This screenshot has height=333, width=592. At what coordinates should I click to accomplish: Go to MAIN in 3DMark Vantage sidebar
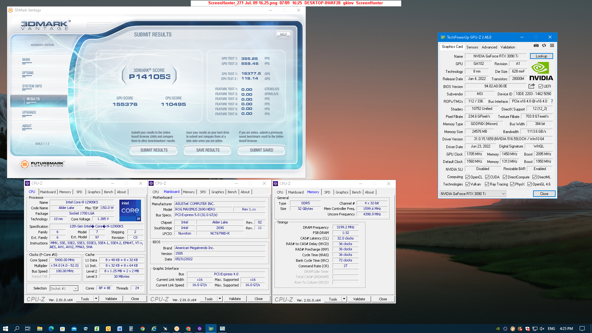(x=26, y=60)
